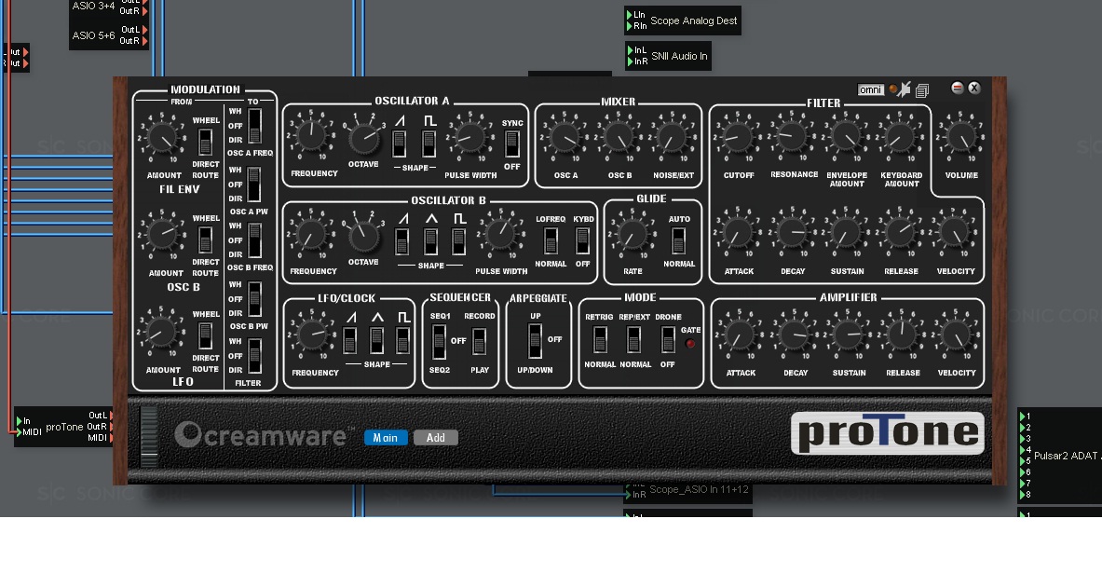The height and width of the screenshot is (587, 1102).
Task: Flip the Mode rep/ext switch
Action: pos(634,340)
